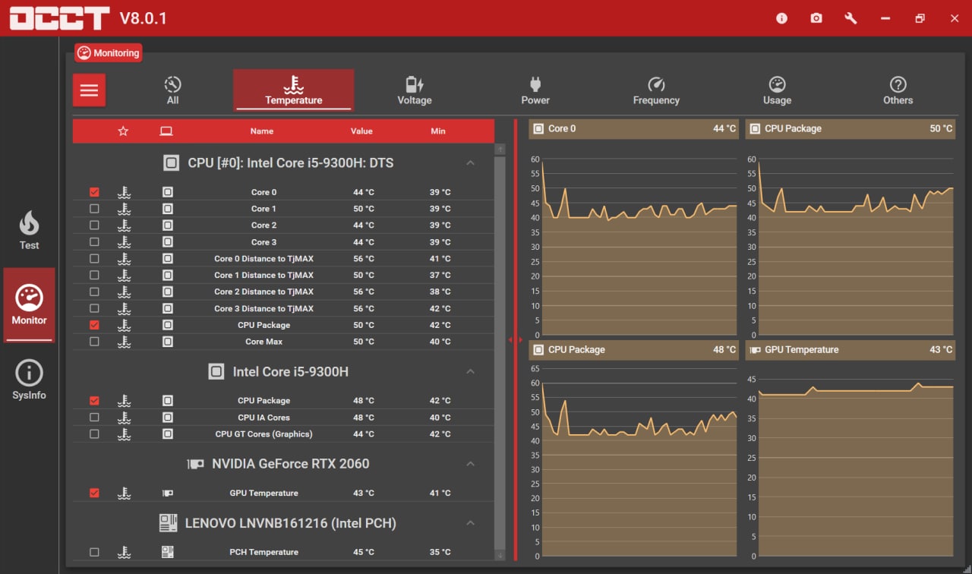The height and width of the screenshot is (574, 972).
Task: Click thermometer icon in Core Max row
Action: pos(124,342)
